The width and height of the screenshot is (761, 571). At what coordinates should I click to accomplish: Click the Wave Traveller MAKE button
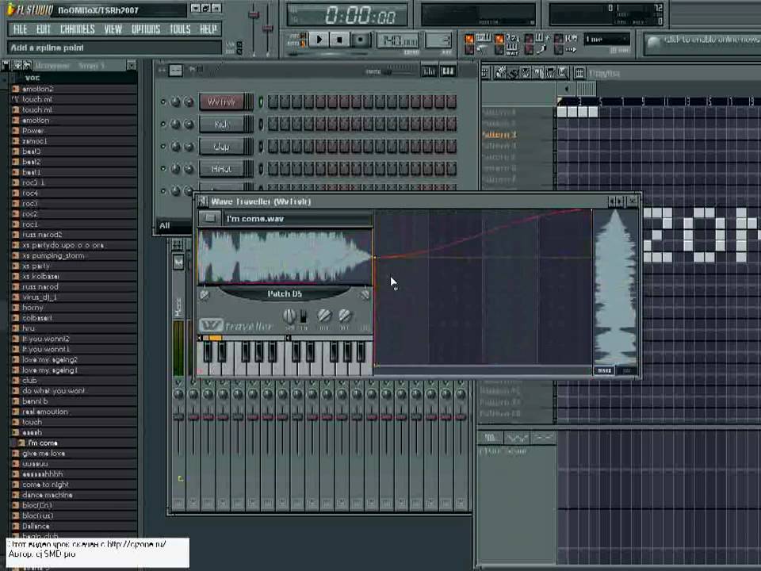[604, 370]
